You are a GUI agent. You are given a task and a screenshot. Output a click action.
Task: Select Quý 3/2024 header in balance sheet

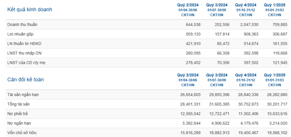(217, 75)
